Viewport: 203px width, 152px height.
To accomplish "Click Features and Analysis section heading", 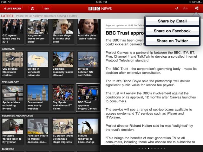I will tap(18, 116).
